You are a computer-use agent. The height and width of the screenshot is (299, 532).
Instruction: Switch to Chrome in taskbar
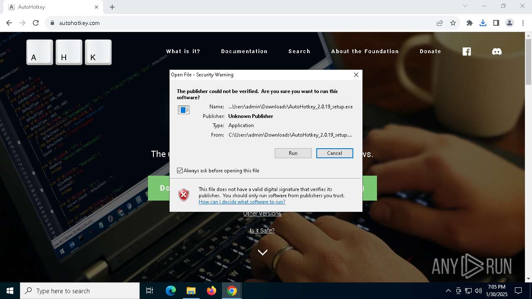[x=232, y=291]
